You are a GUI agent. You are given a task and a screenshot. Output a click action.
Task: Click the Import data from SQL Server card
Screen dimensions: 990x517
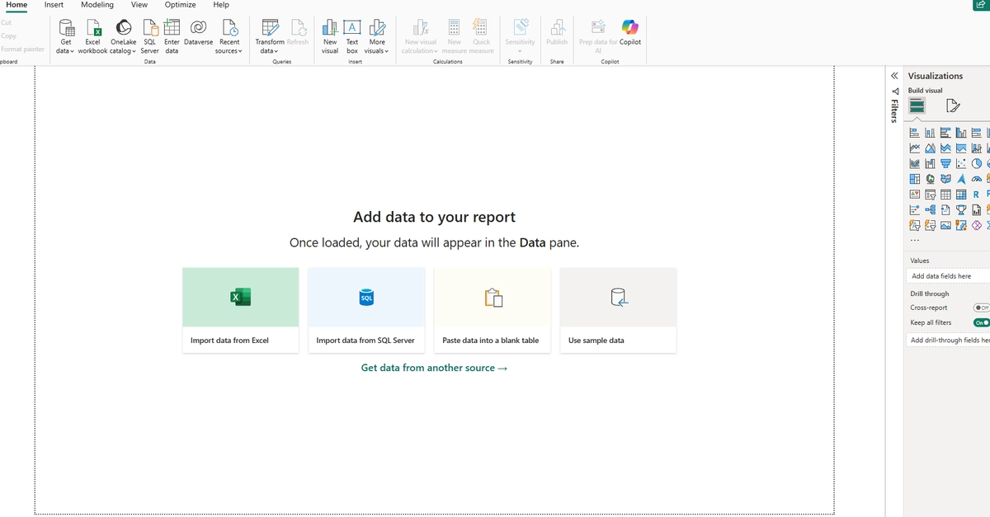[x=366, y=310]
